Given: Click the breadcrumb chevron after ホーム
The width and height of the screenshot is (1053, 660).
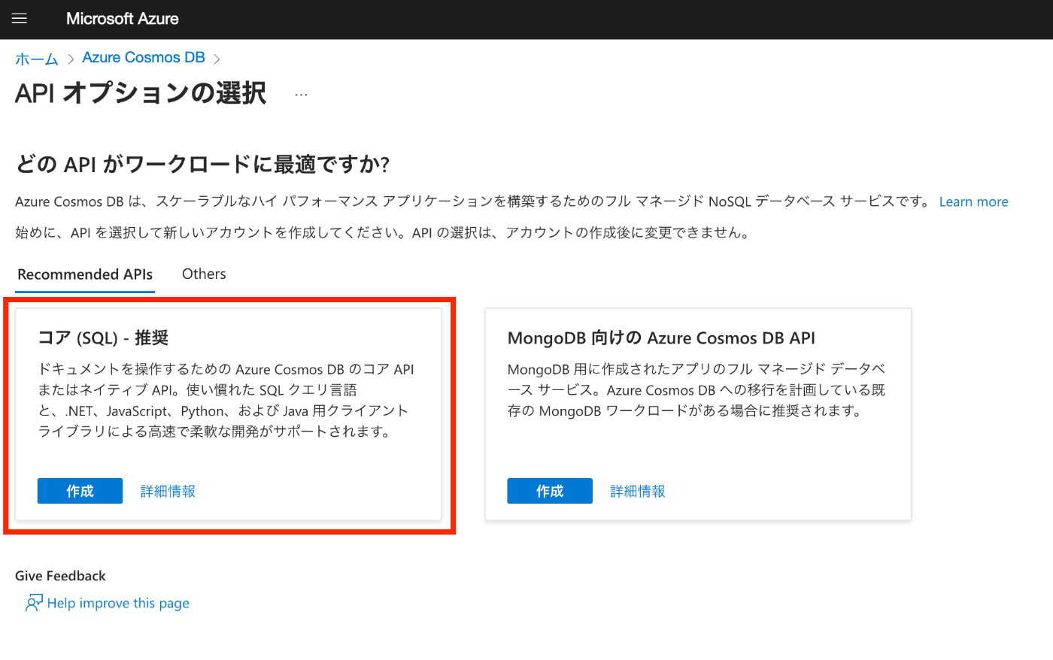Looking at the screenshot, I should (x=71, y=59).
